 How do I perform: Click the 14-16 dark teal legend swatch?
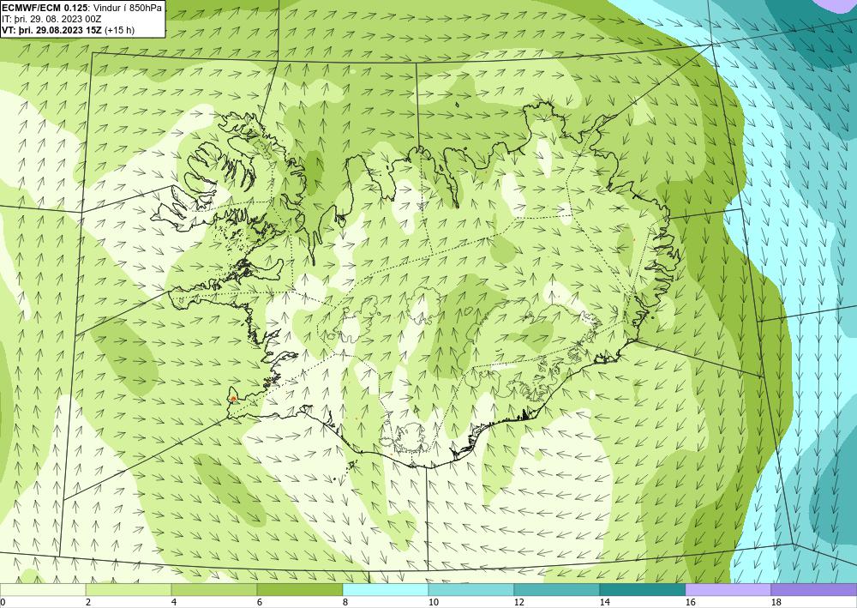point(643,589)
